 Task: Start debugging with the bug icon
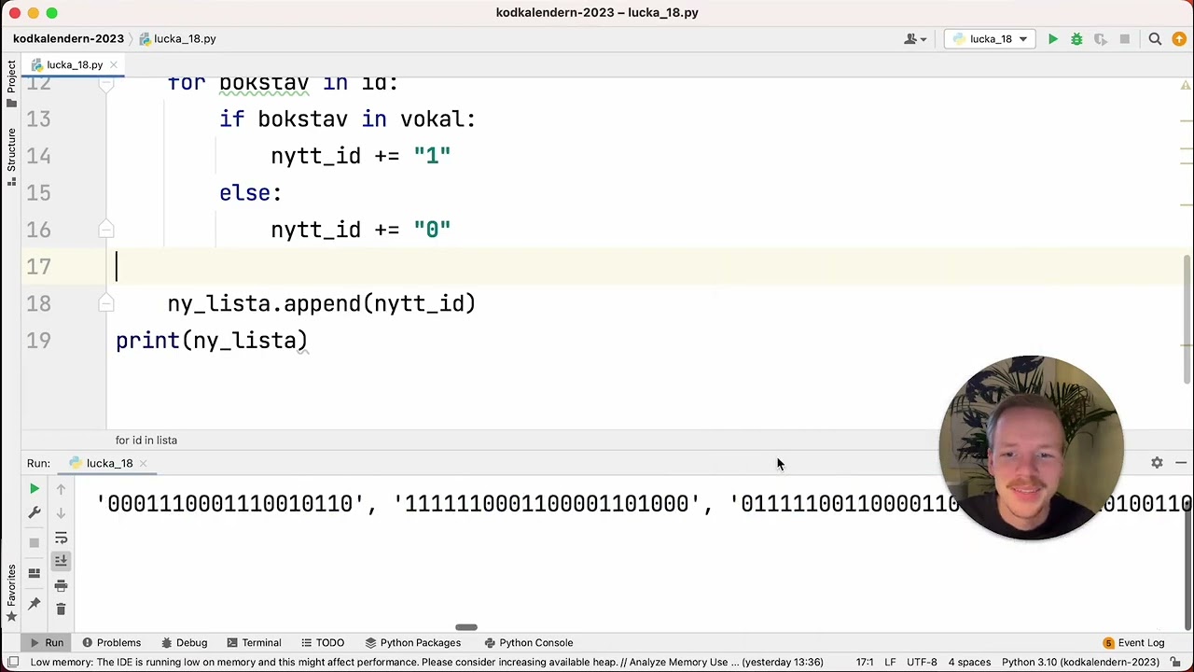point(1076,39)
